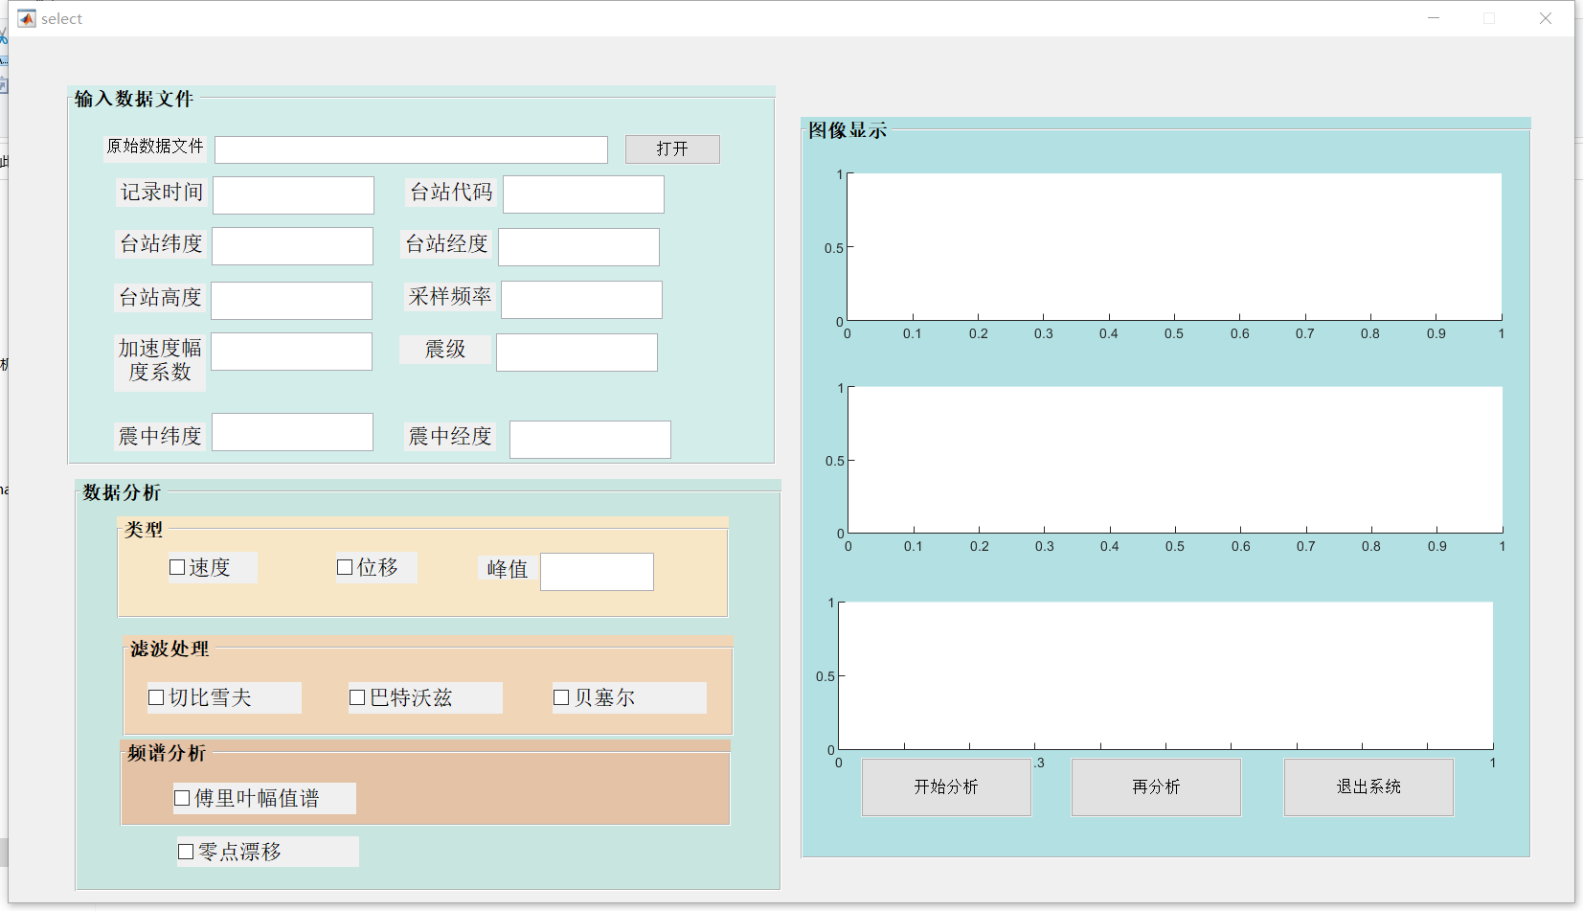This screenshot has width=1583, height=911.
Task: Enable the 贝塞尔 filter checkbox
Action: point(561,697)
